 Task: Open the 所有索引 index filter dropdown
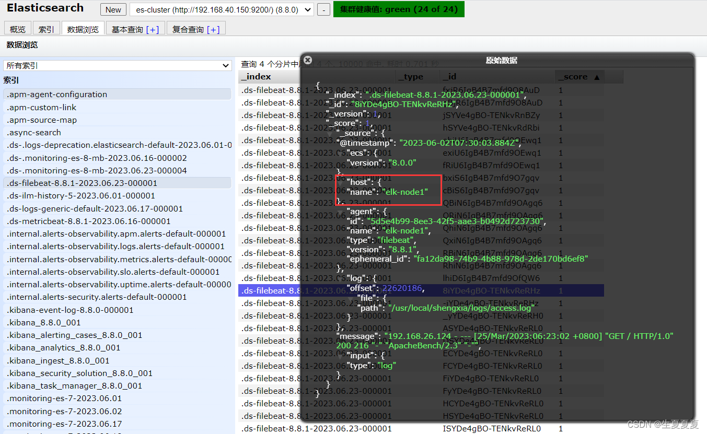click(118, 66)
